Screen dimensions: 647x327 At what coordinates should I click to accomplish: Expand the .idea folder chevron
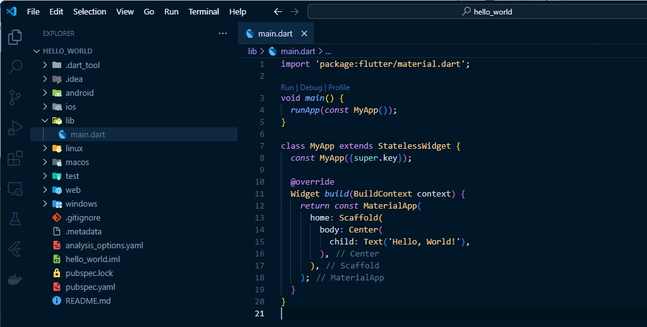pos(45,79)
